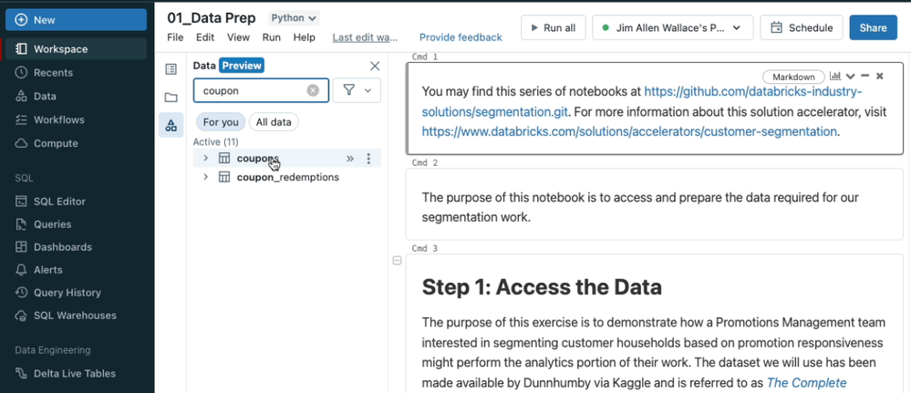Open the table of contents sidebar icon
Viewport: 911px width, 393px height.
click(171, 69)
